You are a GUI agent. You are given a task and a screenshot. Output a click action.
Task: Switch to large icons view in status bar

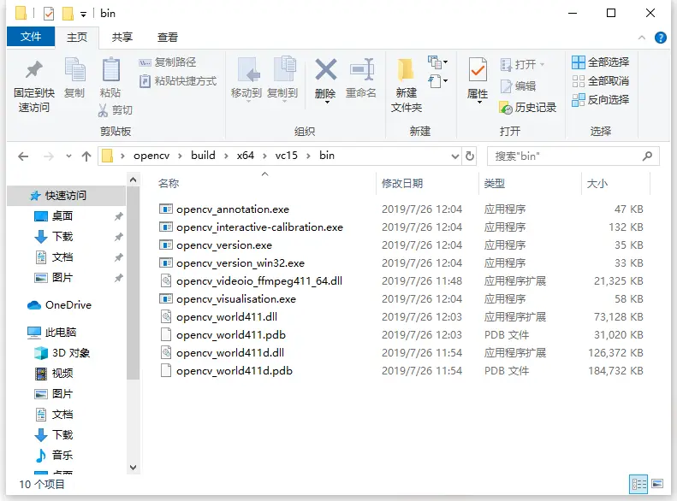click(x=657, y=484)
